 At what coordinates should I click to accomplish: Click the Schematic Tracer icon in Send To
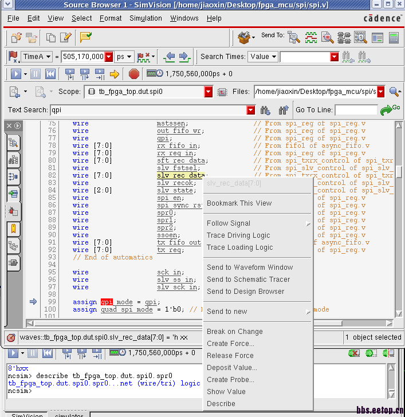(x=344, y=38)
